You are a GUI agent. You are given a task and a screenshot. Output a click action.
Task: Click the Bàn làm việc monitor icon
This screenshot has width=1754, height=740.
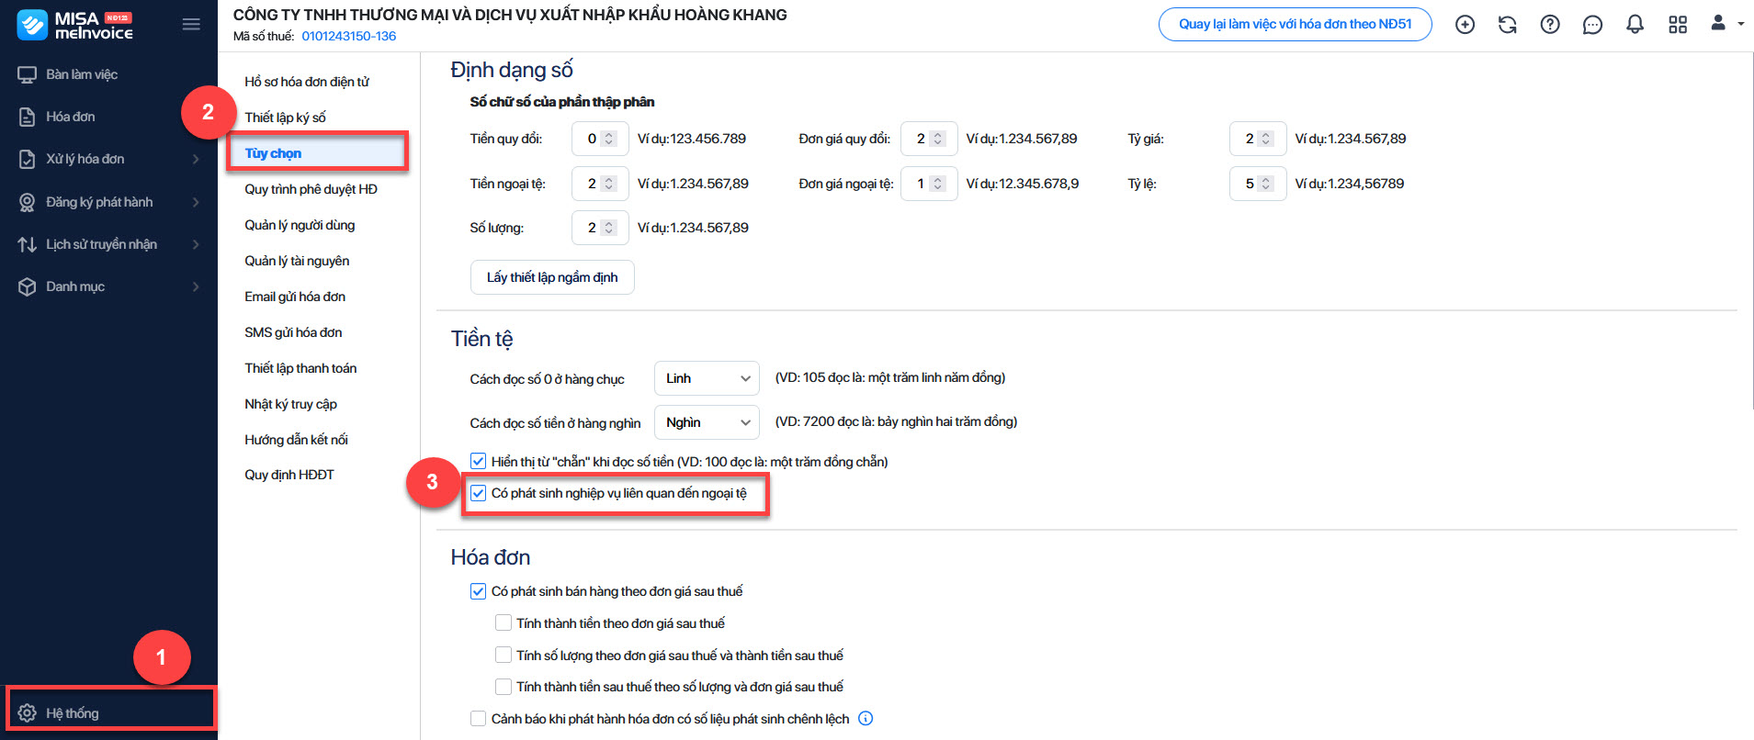(28, 74)
